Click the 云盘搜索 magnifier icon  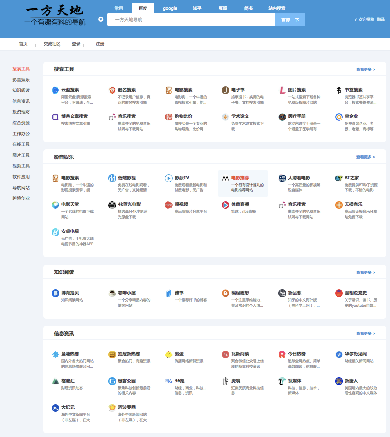(55, 90)
